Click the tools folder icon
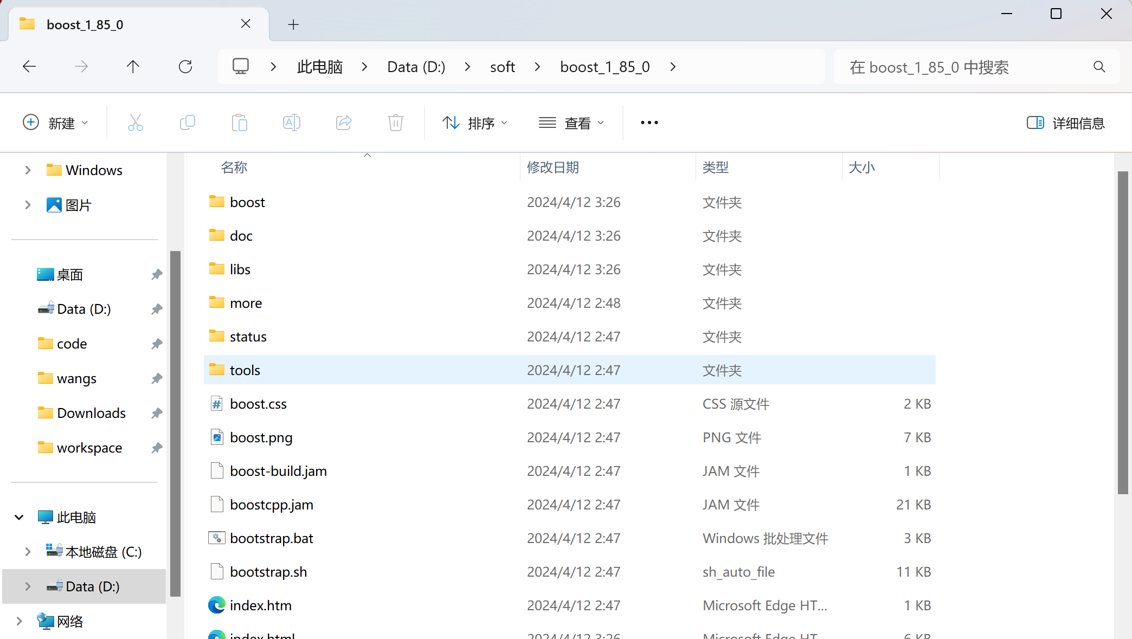 (217, 369)
